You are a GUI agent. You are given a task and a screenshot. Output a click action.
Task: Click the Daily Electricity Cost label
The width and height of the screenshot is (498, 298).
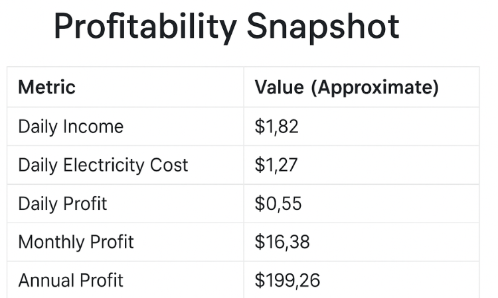(x=103, y=165)
